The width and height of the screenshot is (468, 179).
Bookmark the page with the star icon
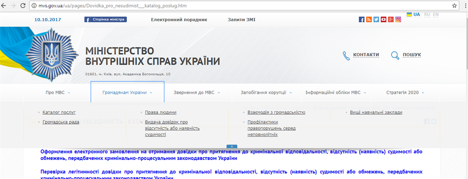pyautogui.click(x=455, y=6)
